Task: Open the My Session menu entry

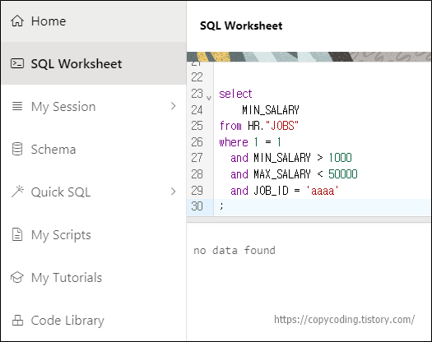Action: coord(94,106)
